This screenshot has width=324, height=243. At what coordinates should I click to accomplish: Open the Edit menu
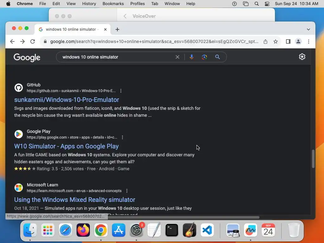(x=56, y=4)
